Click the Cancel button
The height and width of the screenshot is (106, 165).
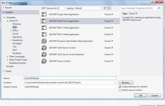pos(155,95)
